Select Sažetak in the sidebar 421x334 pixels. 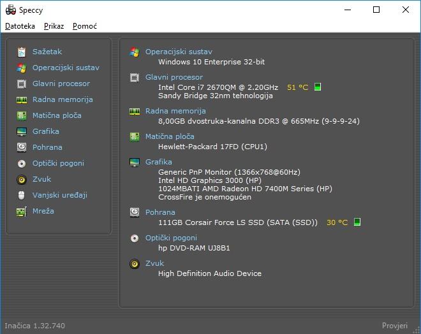coord(47,52)
